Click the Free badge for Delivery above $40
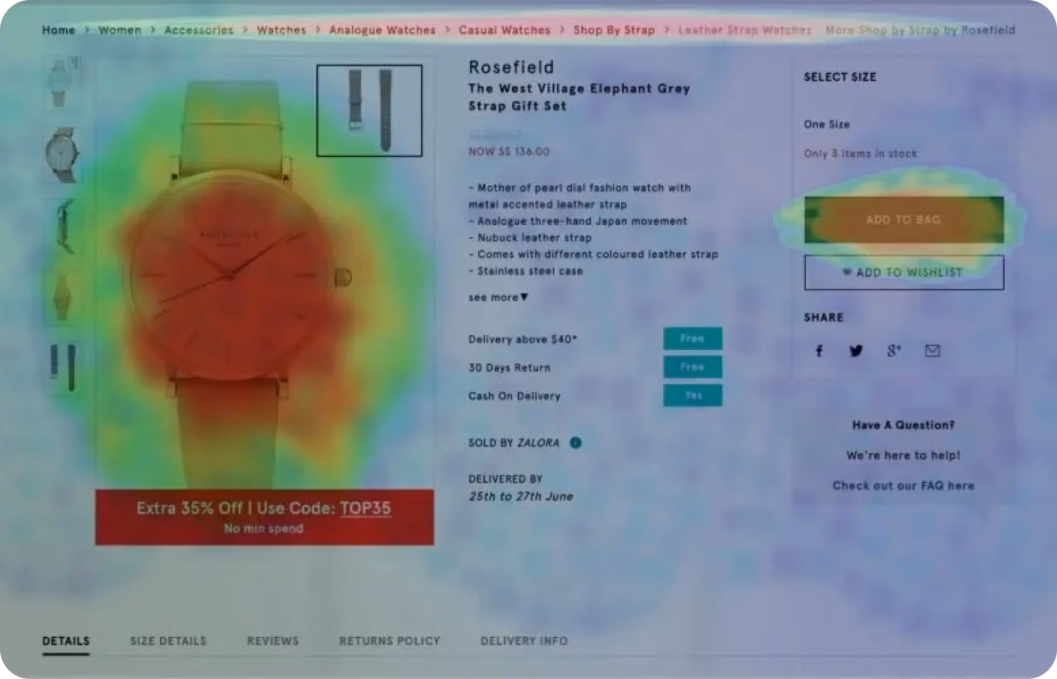Viewport: 1057px width, 679px height. click(x=693, y=339)
